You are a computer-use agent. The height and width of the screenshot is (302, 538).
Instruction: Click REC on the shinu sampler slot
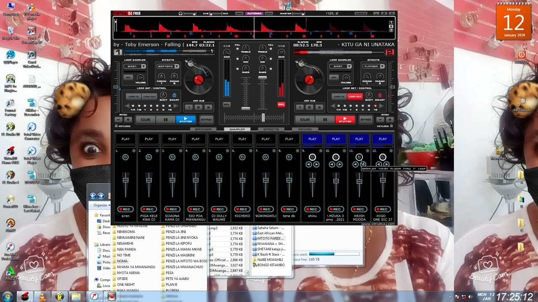click(312, 209)
